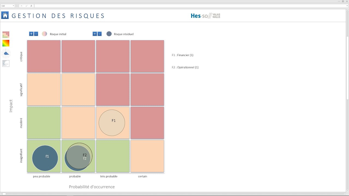Screen dimensions: 349x196
Task: Click the Probabilité d'occurrence axis title
Action: [92, 187]
